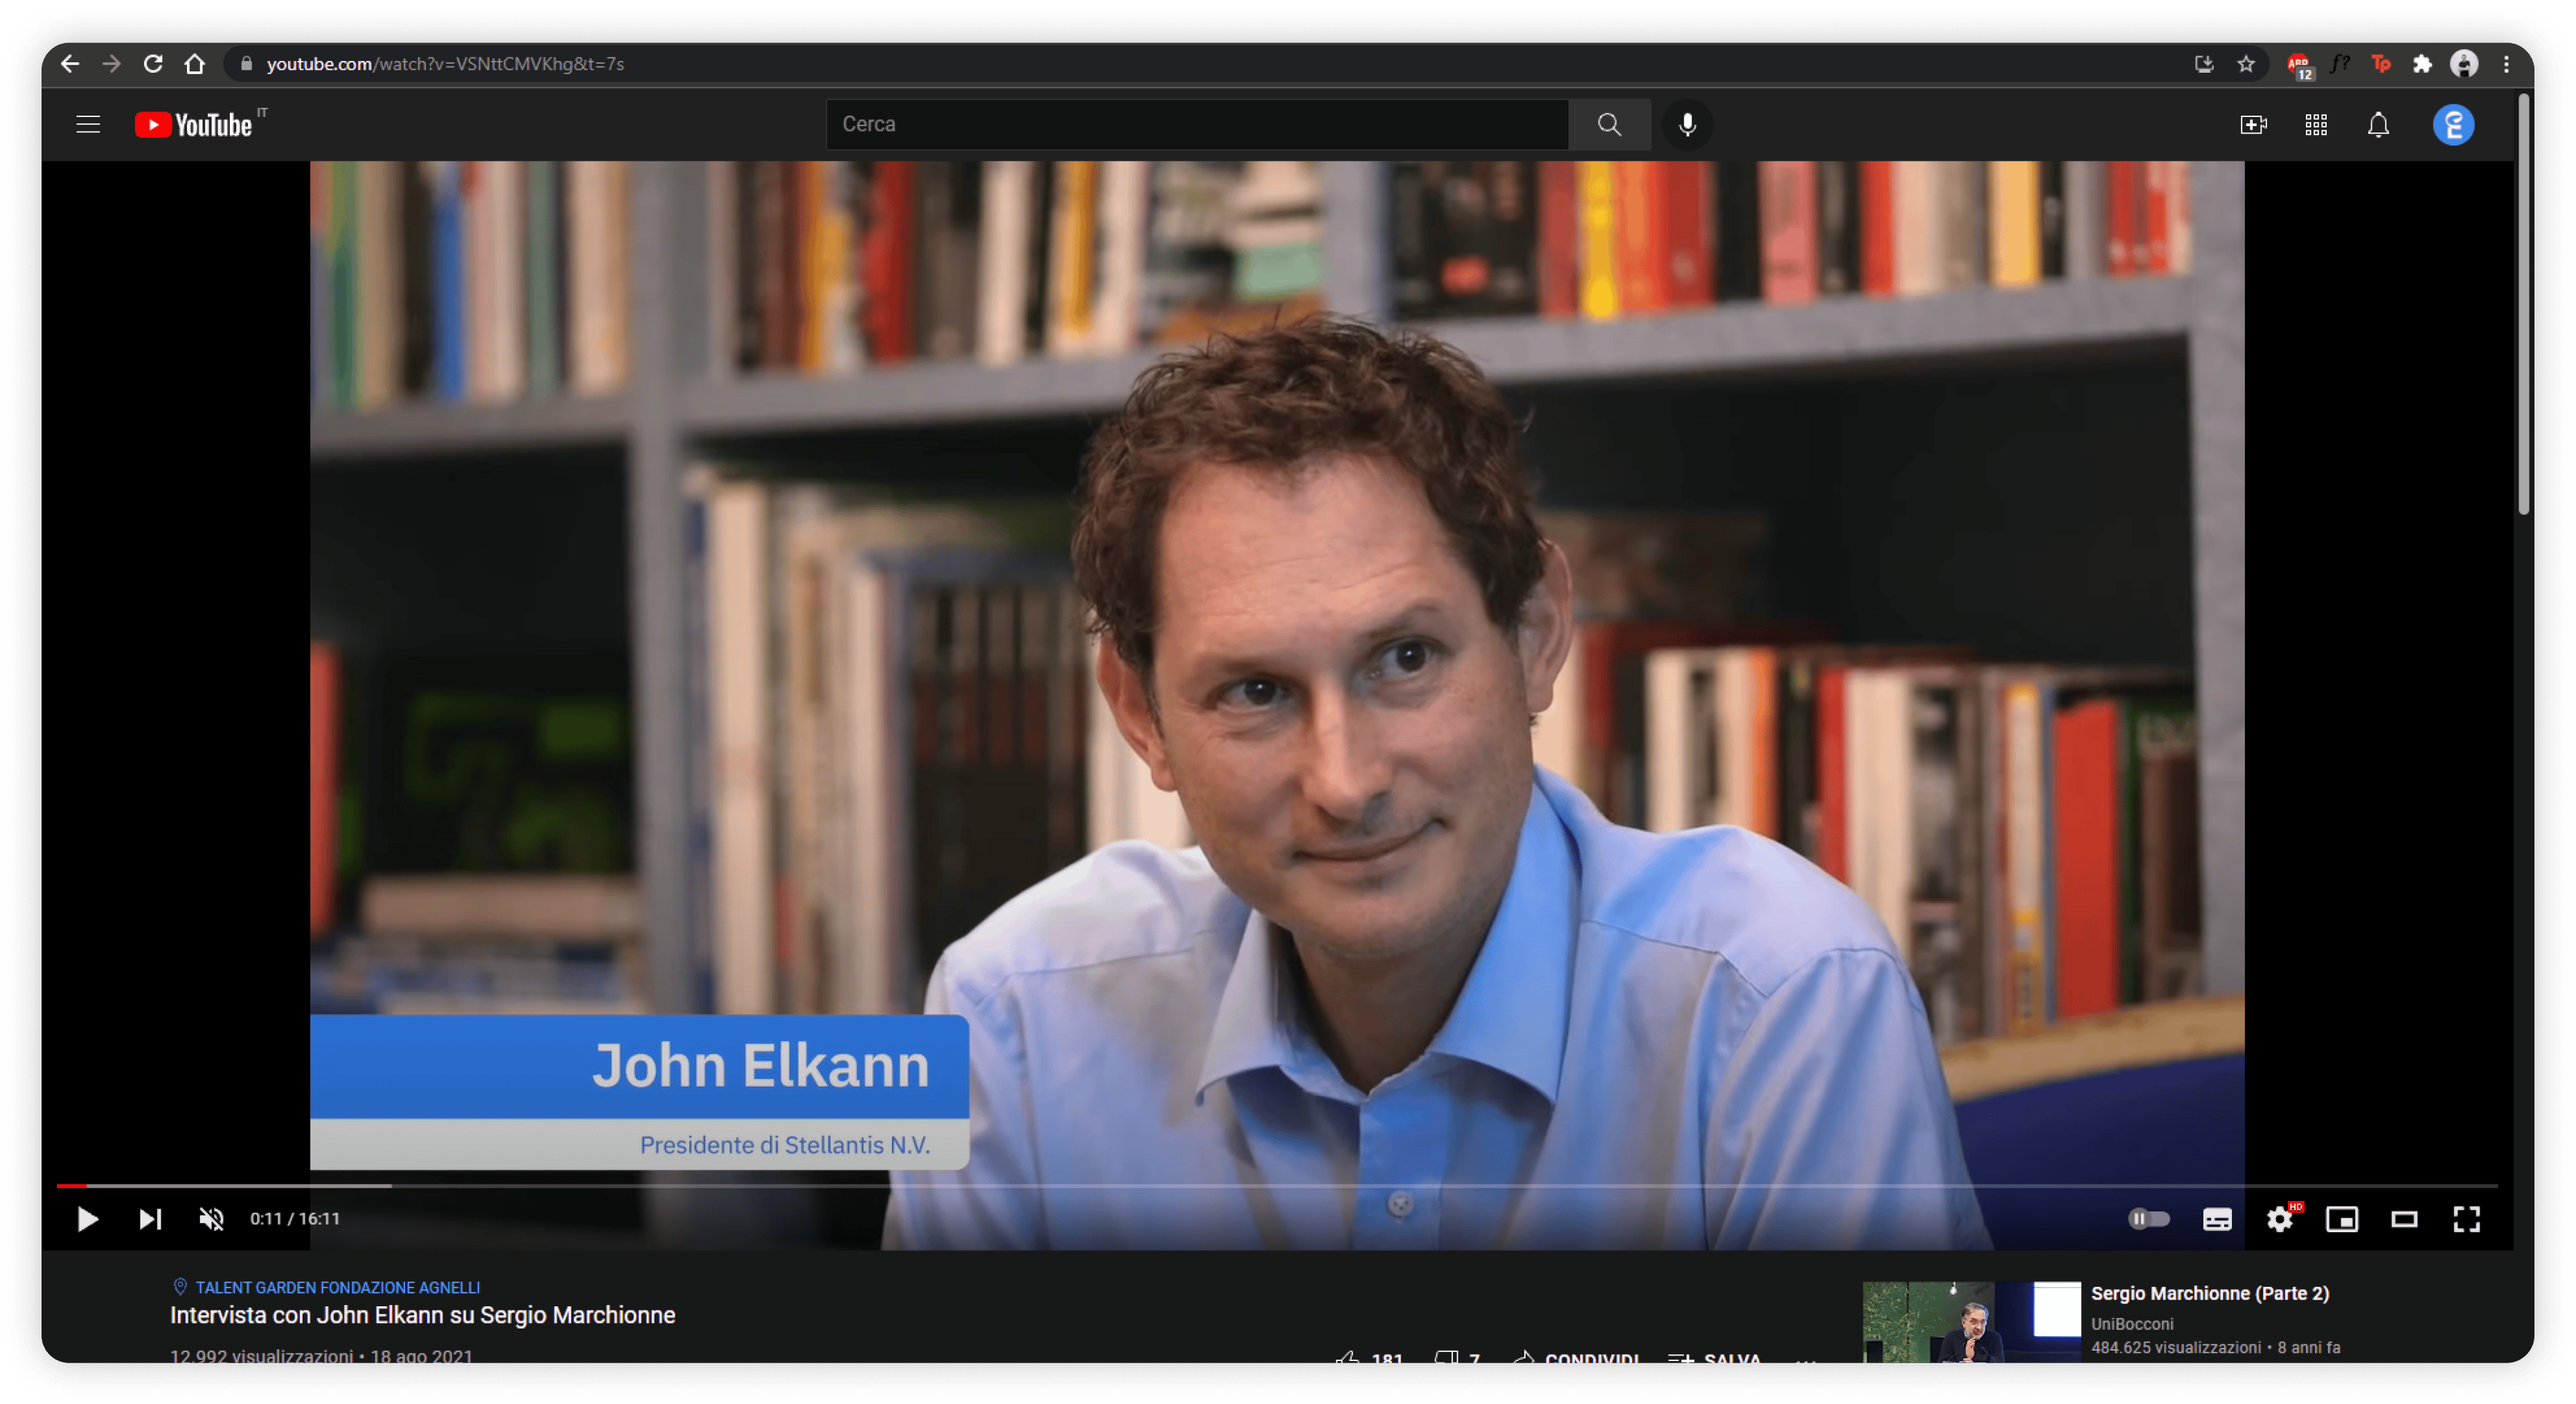The image size is (2576, 1404).
Task: Open Sergio Marchionne (Parte 2) thumbnail
Action: (x=1971, y=1322)
